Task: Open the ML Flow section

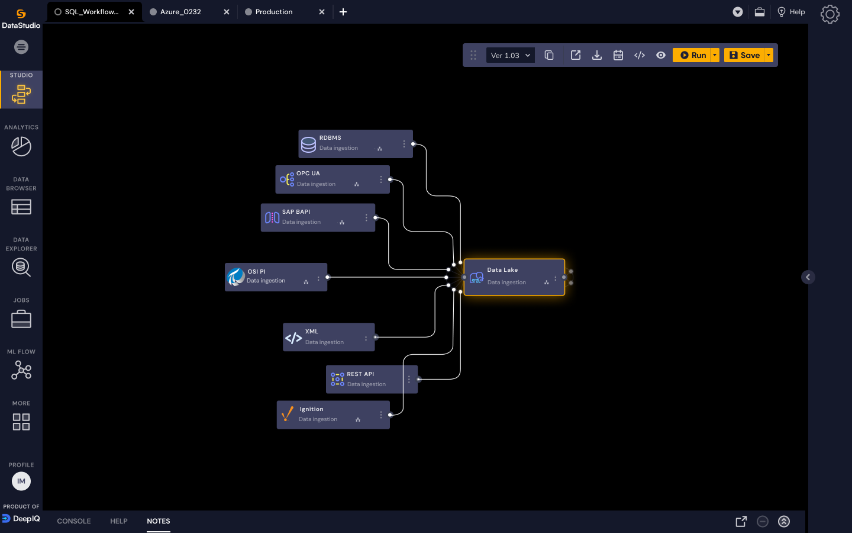Action: coord(21,365)
